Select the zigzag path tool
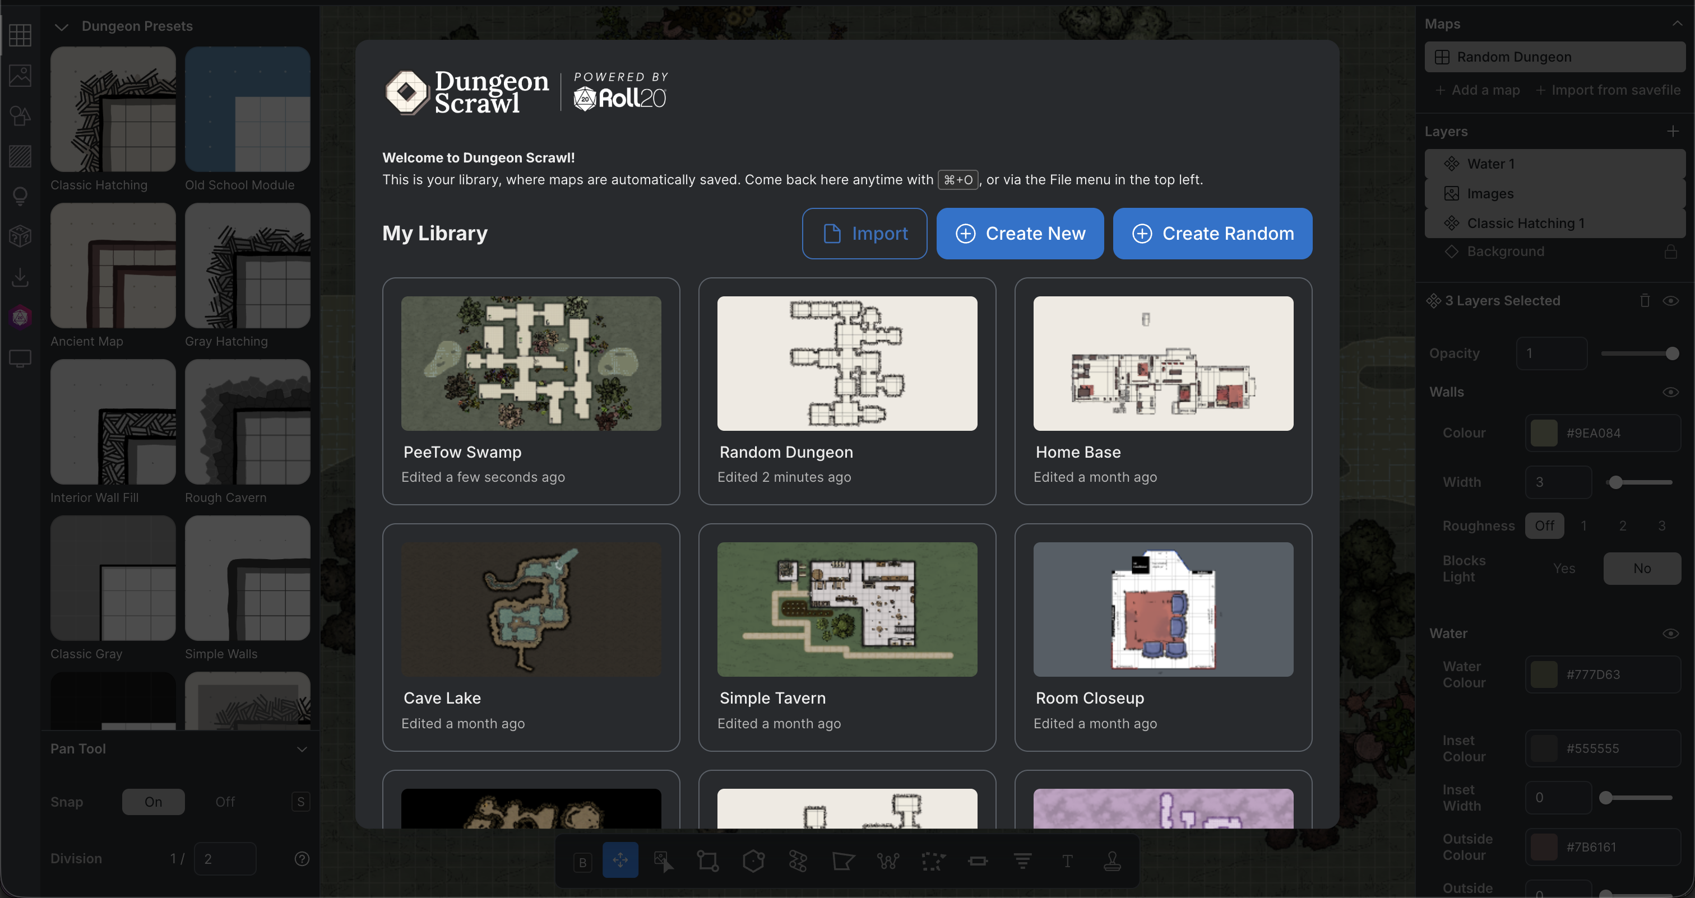Image resolution: width=1695 pixels, height=898 pixels. point(798,860)
